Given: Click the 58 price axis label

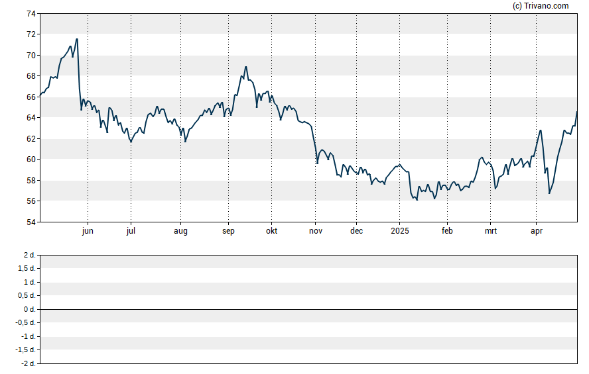Looking at the screenshot, I should tap(31, 180).
